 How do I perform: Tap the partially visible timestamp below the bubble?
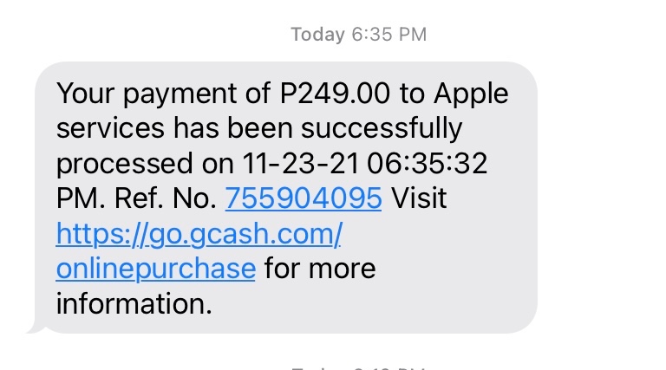click(358, 367)
